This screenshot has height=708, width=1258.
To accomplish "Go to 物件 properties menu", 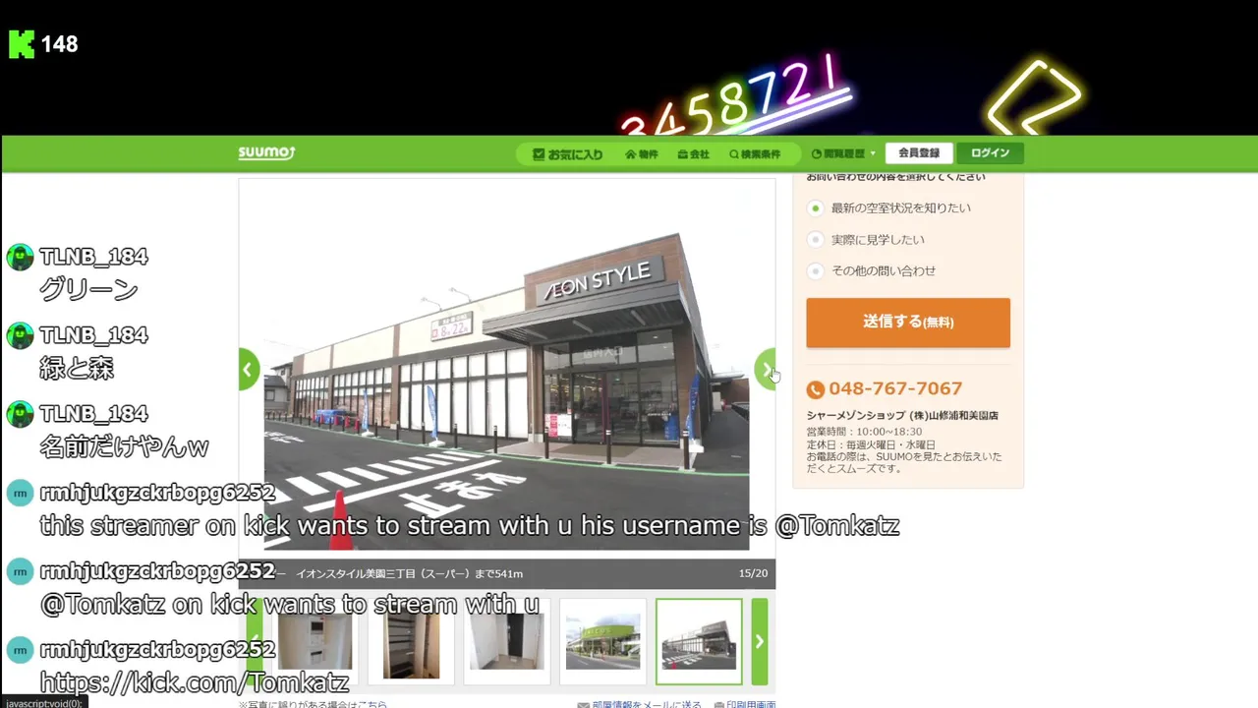I will 642,154.
